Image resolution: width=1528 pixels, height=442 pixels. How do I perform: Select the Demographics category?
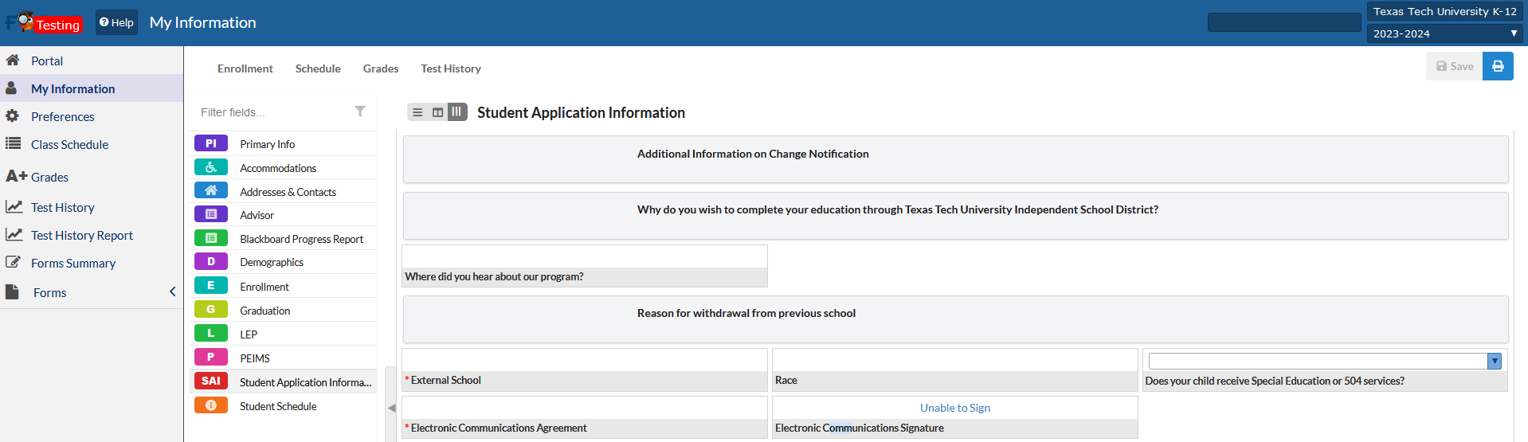tap(272, 262)
